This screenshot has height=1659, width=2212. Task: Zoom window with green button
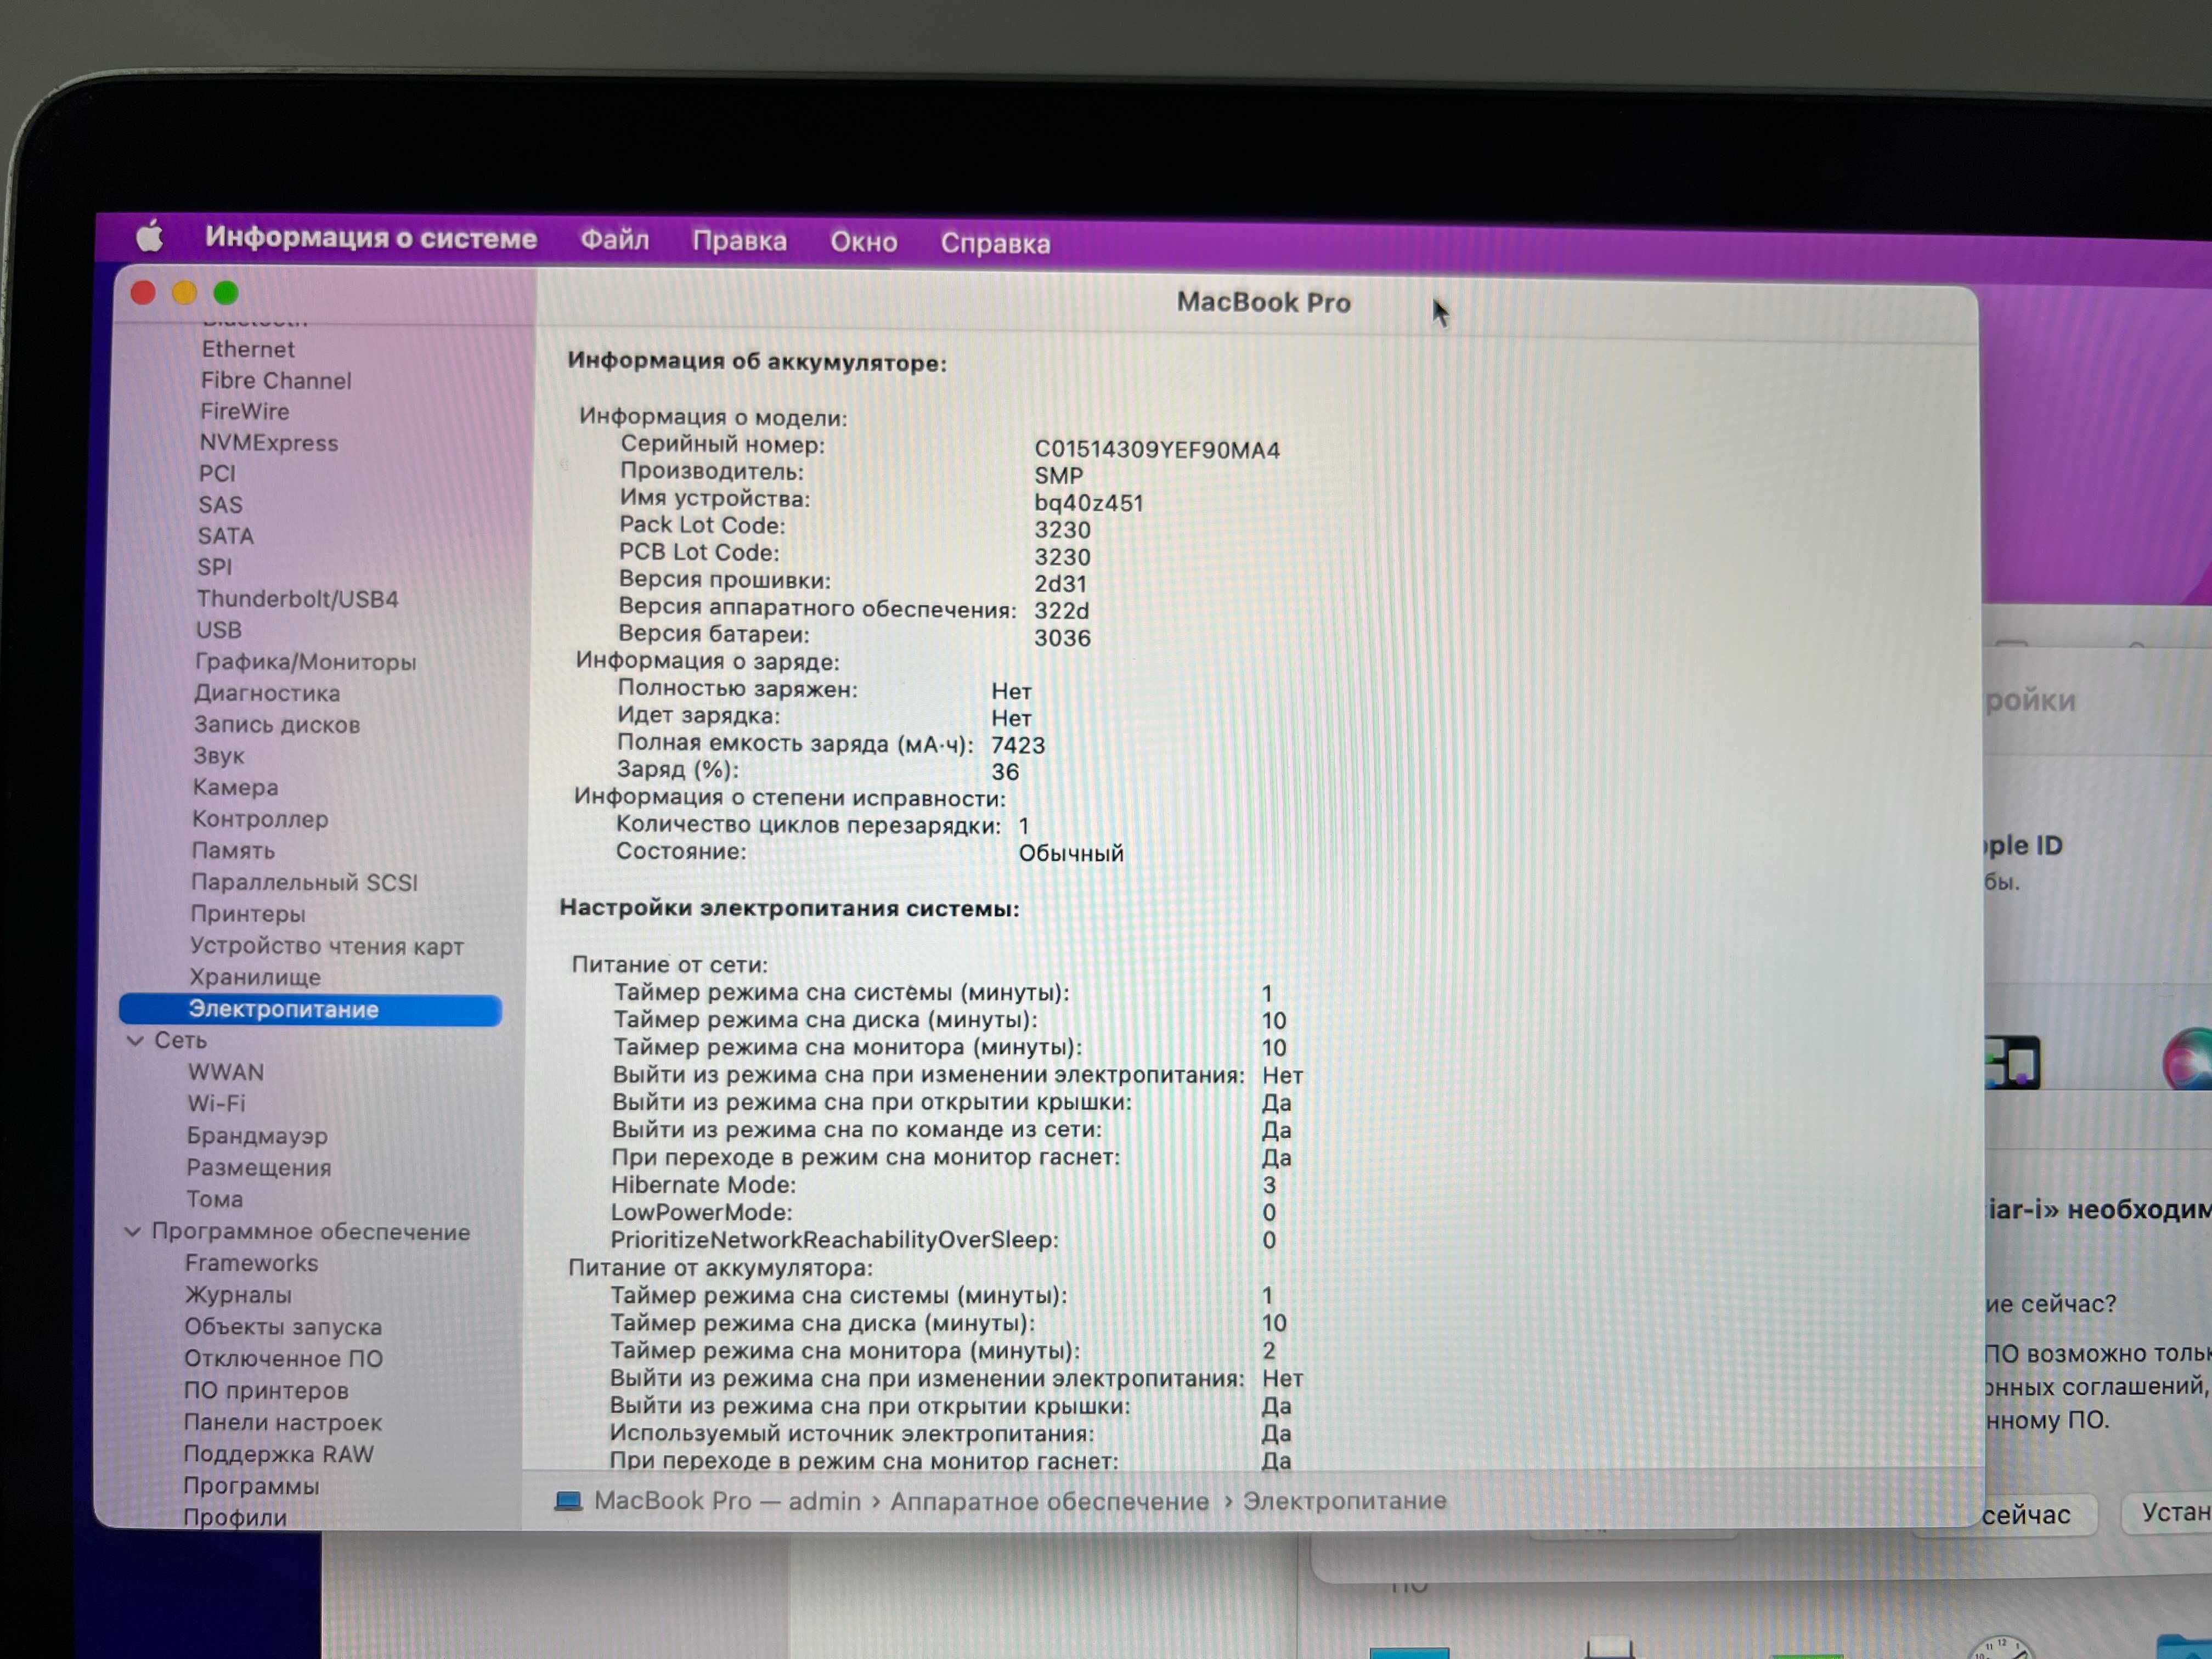coord(226,292)
